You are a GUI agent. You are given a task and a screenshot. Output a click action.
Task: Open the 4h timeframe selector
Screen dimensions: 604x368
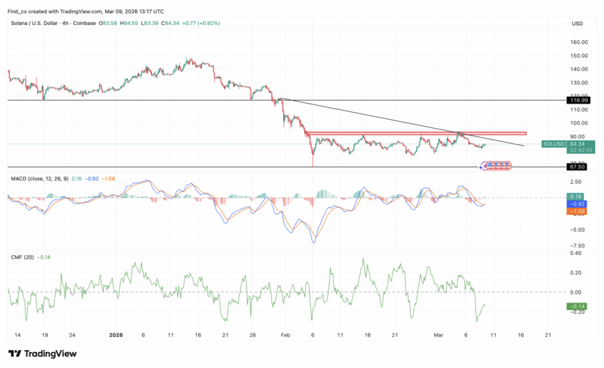click(65, 24)
